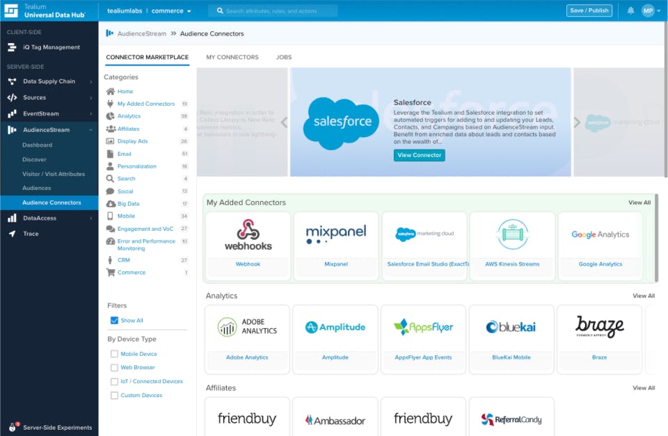Click the Save / Publish button

click(589, 10)
